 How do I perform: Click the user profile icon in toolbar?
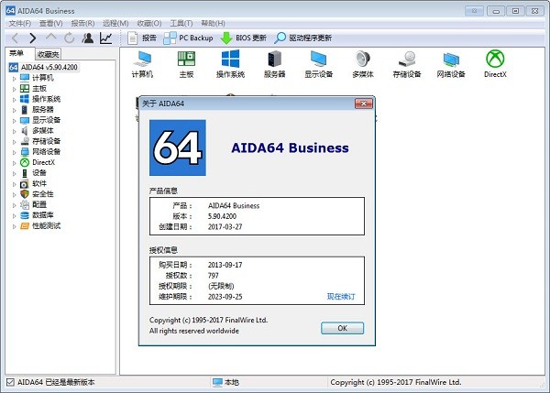88,38
